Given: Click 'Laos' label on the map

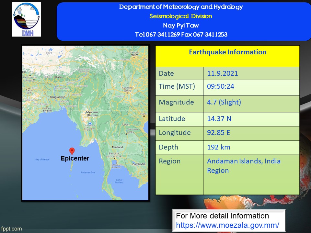Looking at the screenshot, I should click(126, 124).
